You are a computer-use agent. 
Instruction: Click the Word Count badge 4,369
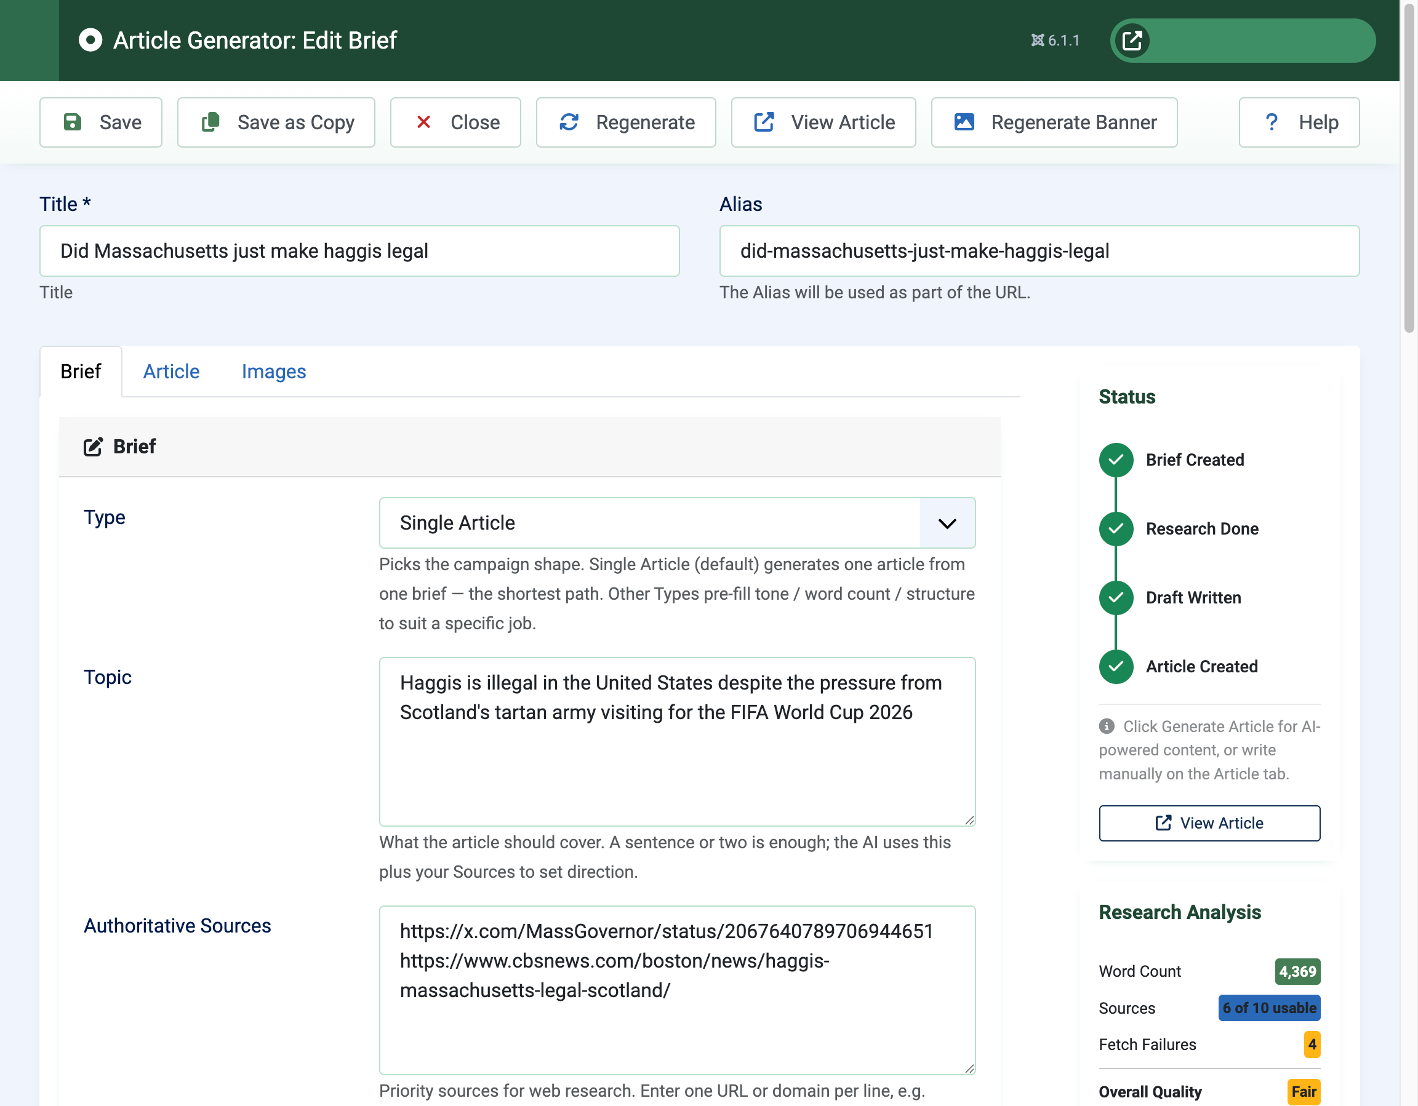1297,971
